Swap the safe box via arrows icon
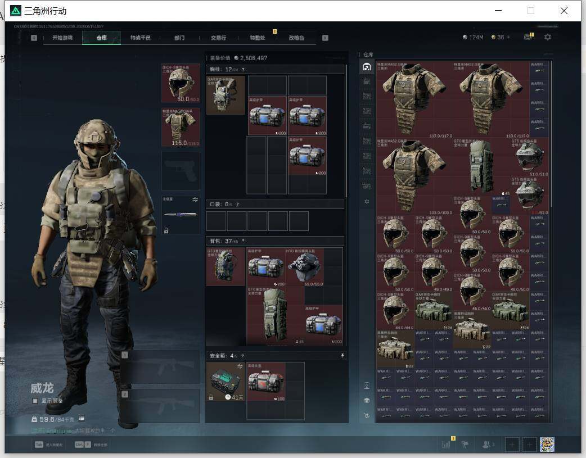 [x=240, y=366]
